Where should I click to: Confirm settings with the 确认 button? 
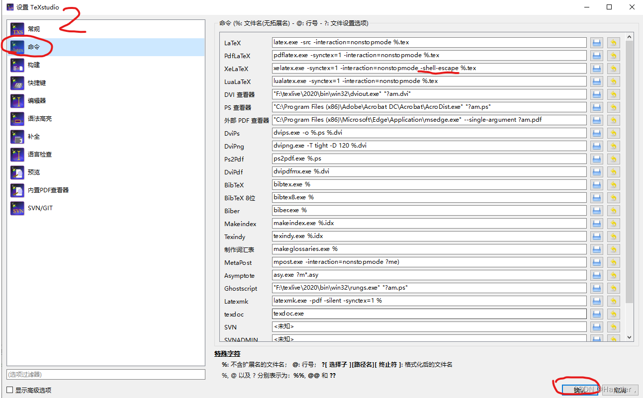tap(579, 390)
